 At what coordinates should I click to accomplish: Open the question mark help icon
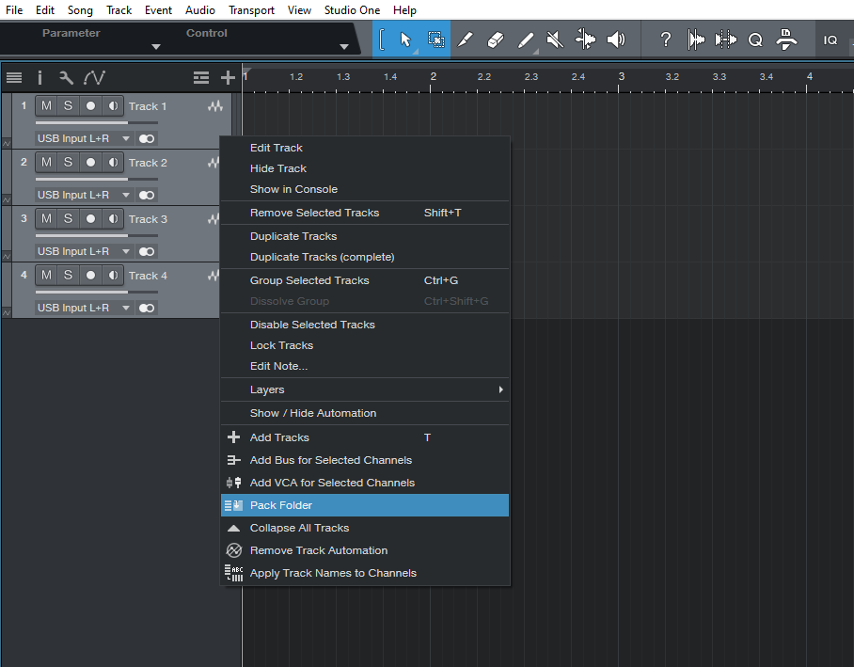[665, 40]
